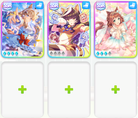
Task: Click the boot icon on the blonde girl card
Action: [39, 5]
